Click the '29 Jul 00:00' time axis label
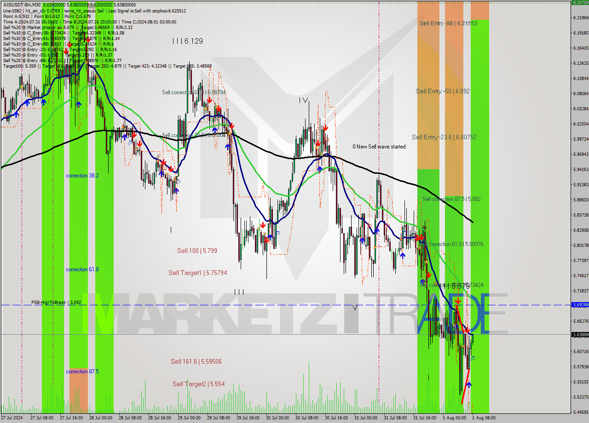 tap(189, 418)
